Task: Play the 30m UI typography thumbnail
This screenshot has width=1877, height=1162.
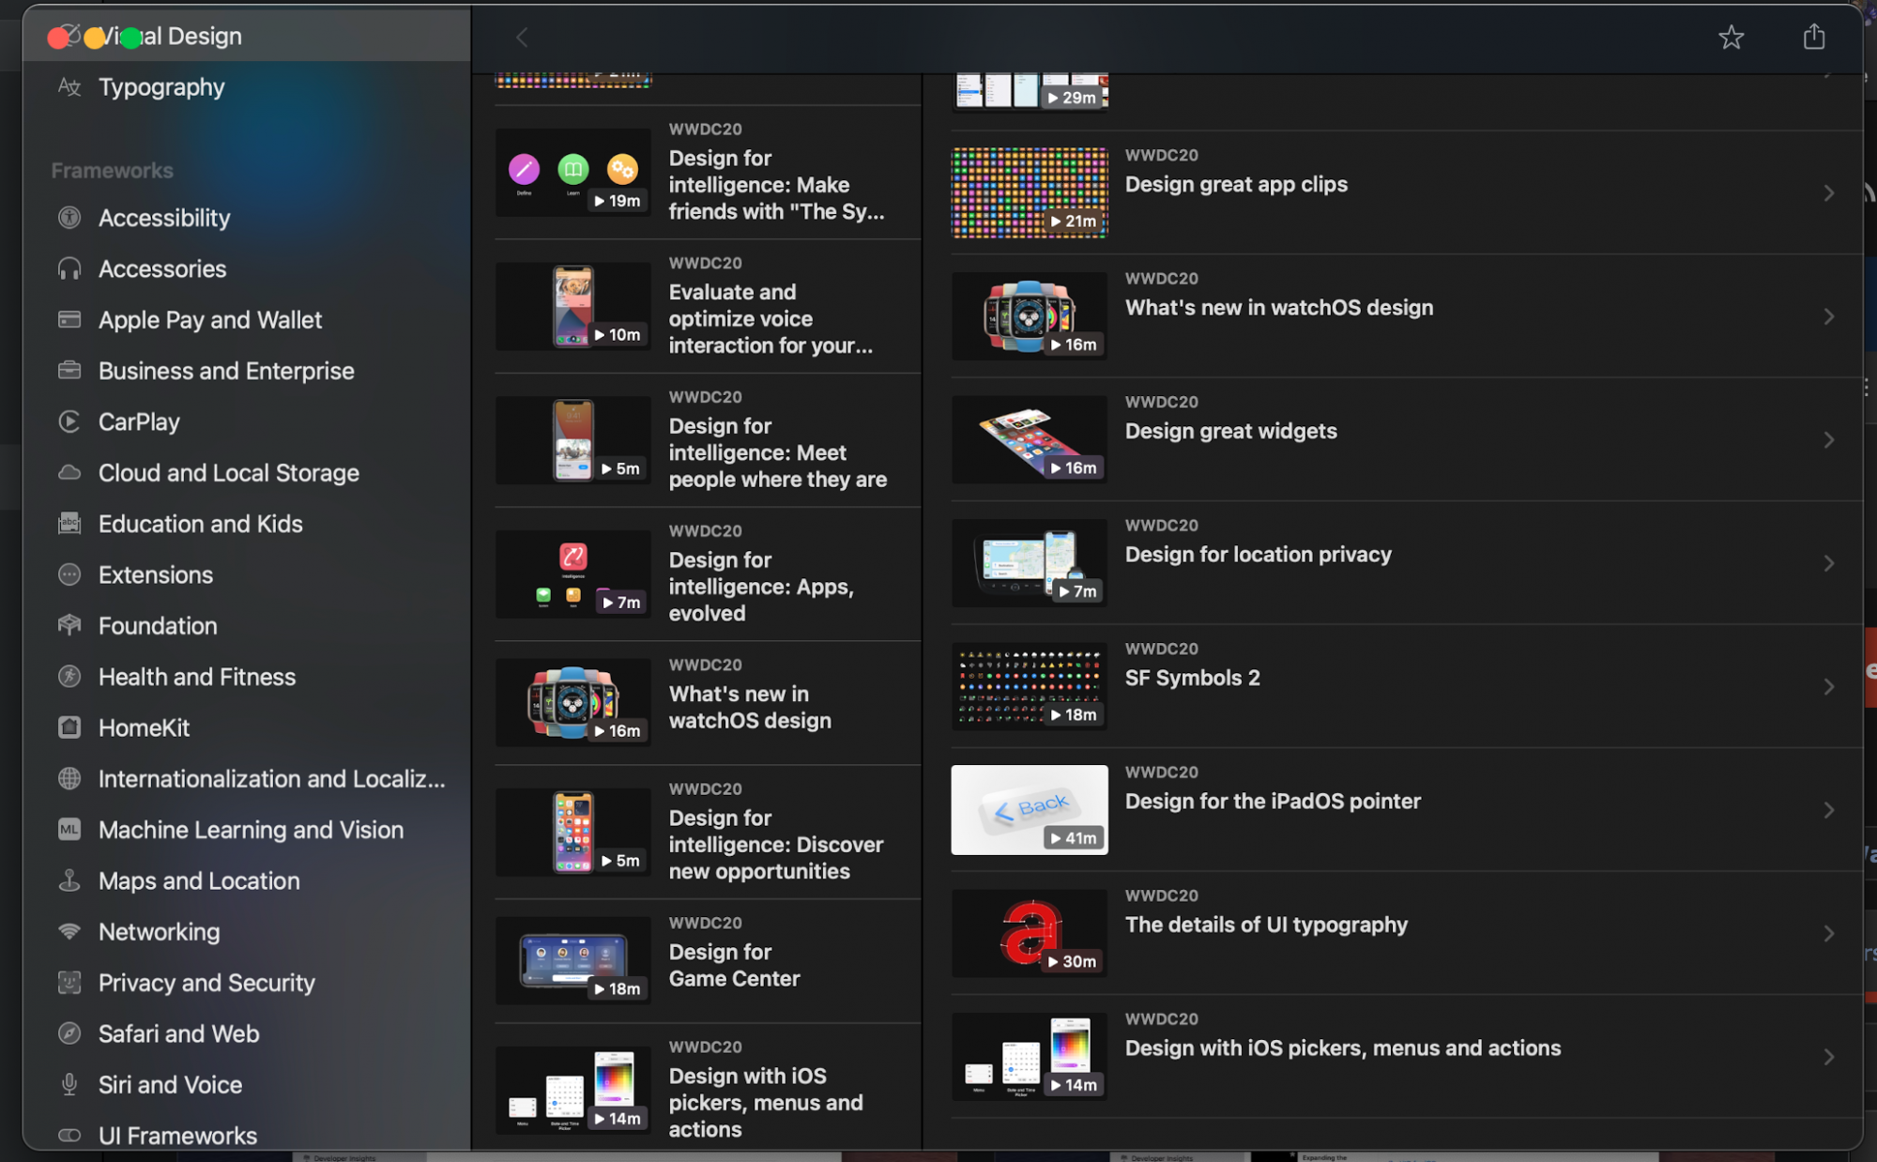Action: (x=1030, y=934)
